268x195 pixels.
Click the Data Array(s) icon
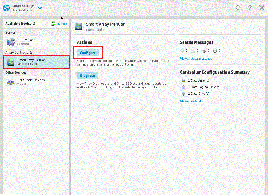(x=183, y=81)
